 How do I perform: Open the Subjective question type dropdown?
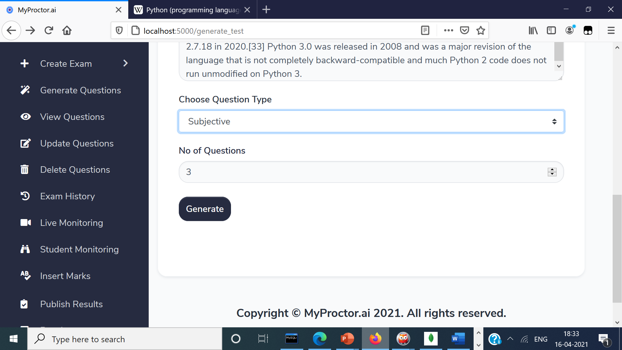point(371,122)
